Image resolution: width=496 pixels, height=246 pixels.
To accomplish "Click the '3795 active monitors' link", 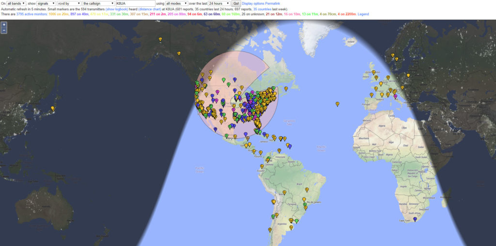I will 31,14.
